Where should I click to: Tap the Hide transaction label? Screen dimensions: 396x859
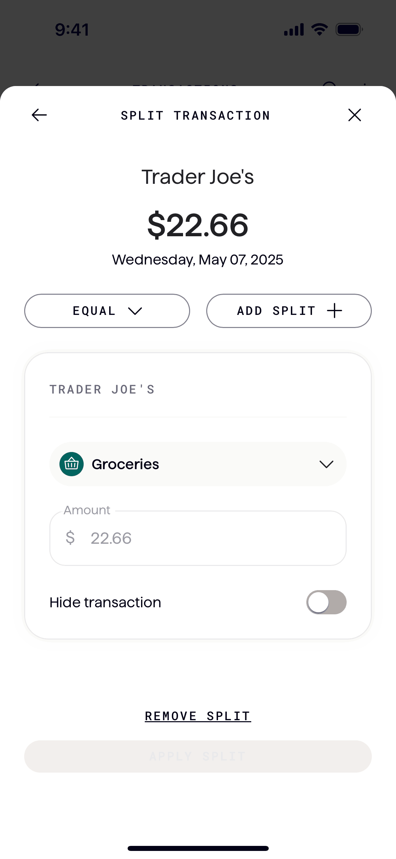[x=105, y=603]
